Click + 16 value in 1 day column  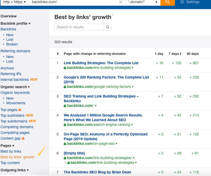pos(160,63)
